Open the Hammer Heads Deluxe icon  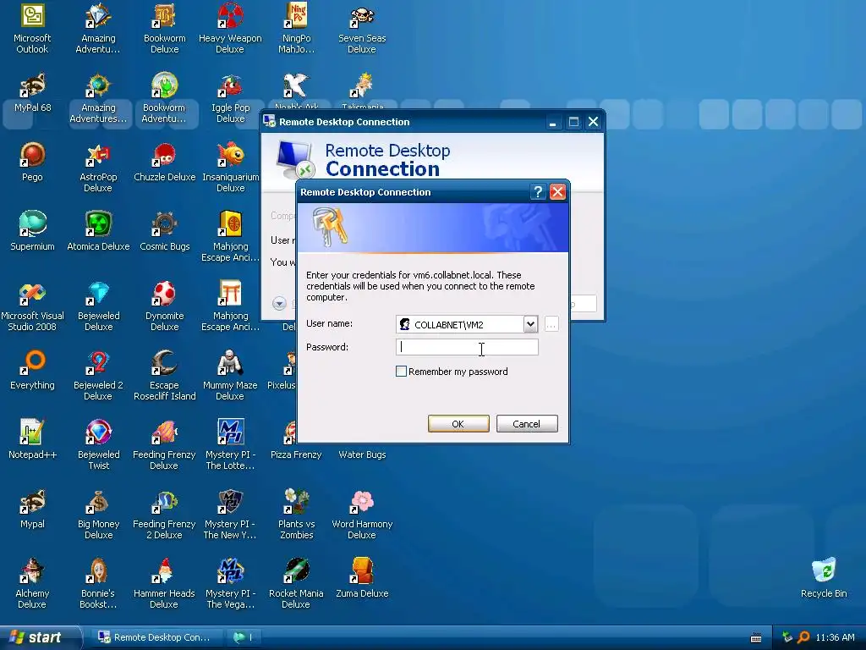(164, 584)
